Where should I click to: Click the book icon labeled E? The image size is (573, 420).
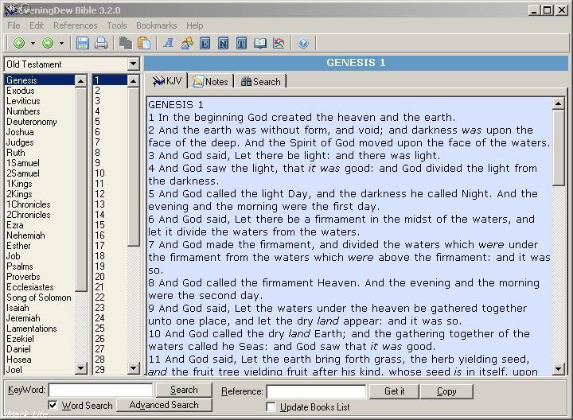pos(205,44)
